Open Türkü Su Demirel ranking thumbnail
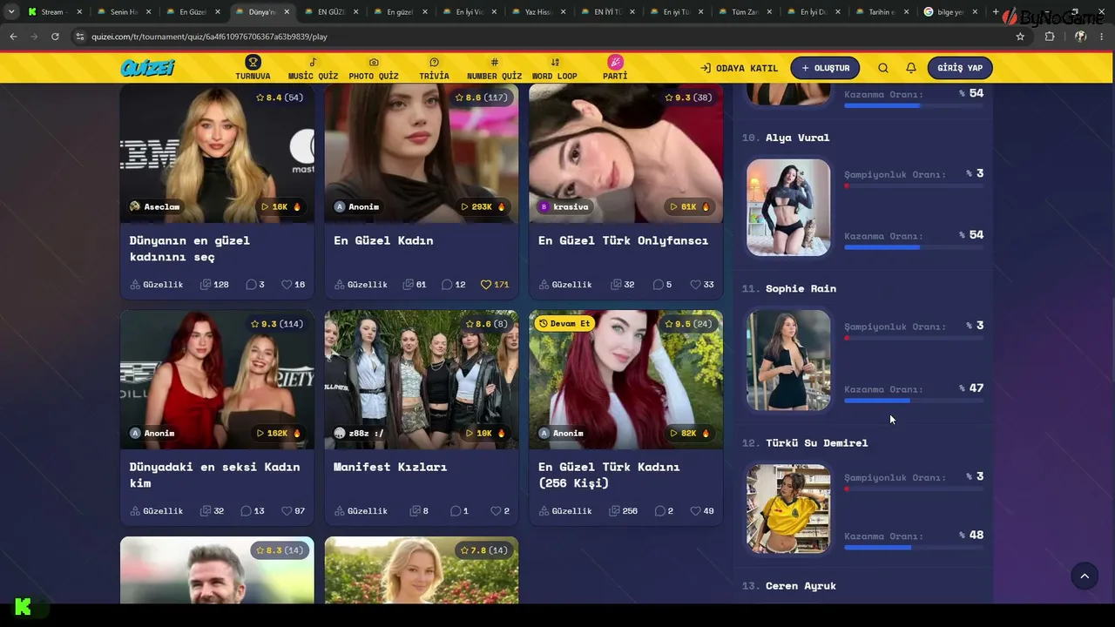The height and width of the screenshot is (627, 1115). click(x=788, y=509)
